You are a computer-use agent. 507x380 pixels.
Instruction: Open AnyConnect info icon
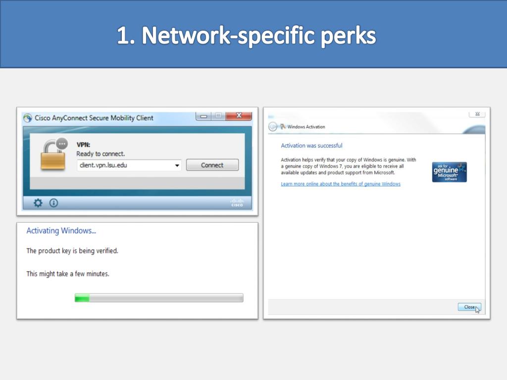click(x=53, y=203)
